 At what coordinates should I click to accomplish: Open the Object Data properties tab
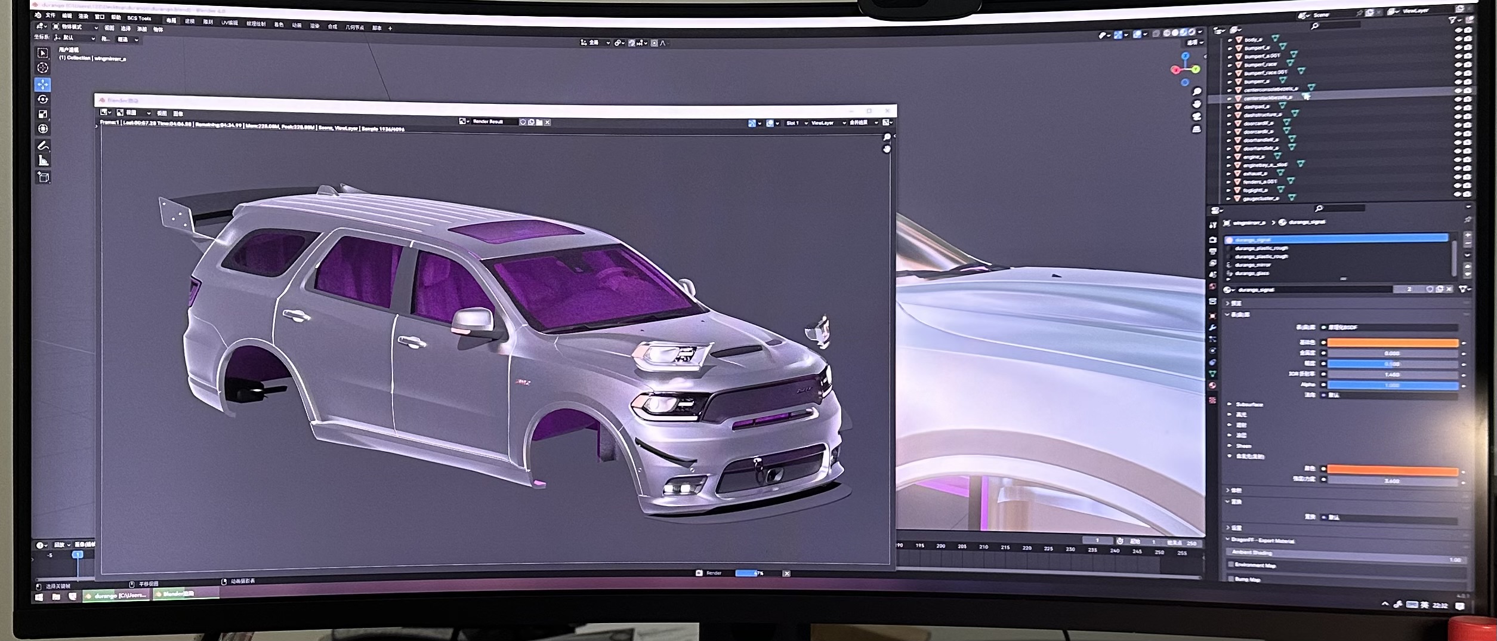tap(1212, 374)
